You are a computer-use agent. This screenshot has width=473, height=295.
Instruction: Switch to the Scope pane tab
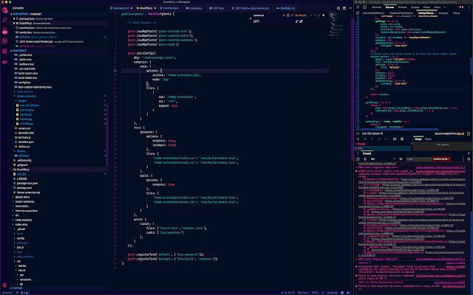(x=418, y=139)
